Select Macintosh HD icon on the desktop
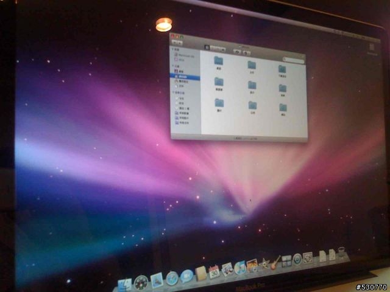Viewport: 390px width, 292px height. point(372,47)
